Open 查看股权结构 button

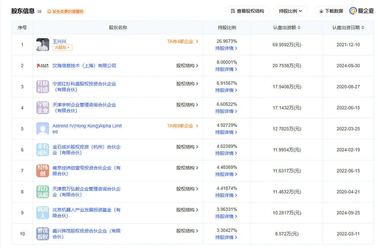[x=247, y=11]
